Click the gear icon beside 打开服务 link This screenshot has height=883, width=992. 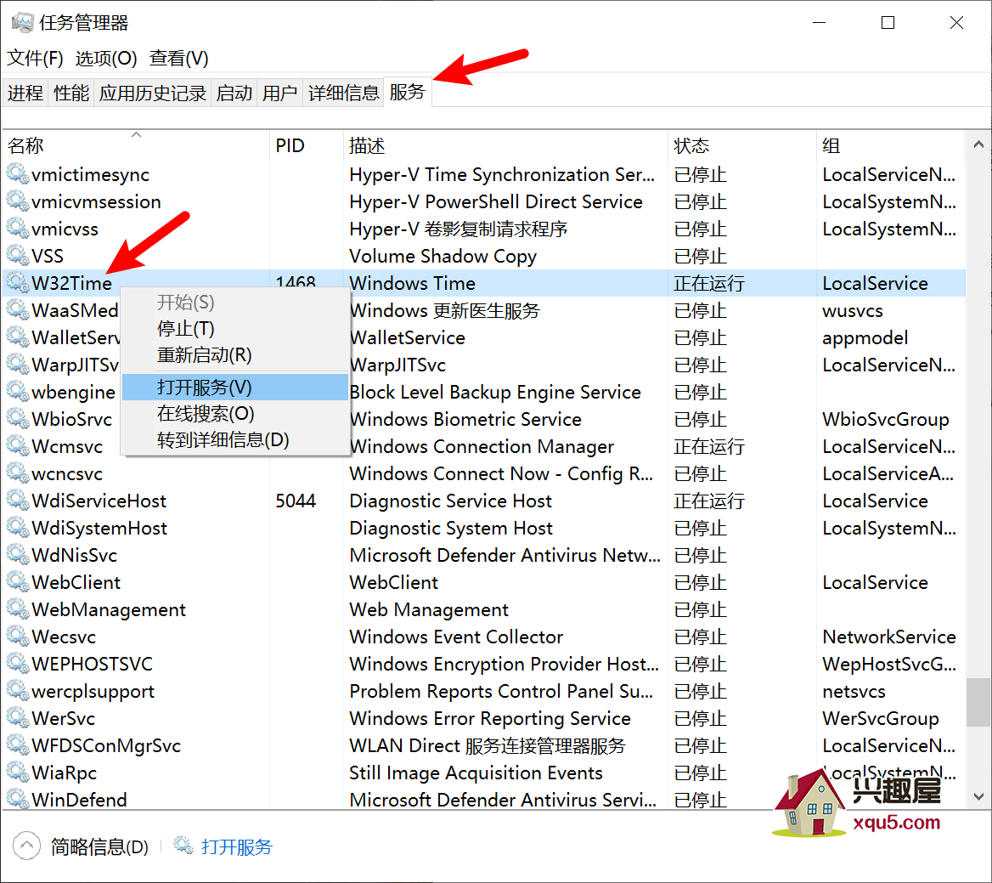(x=183, y=846)
